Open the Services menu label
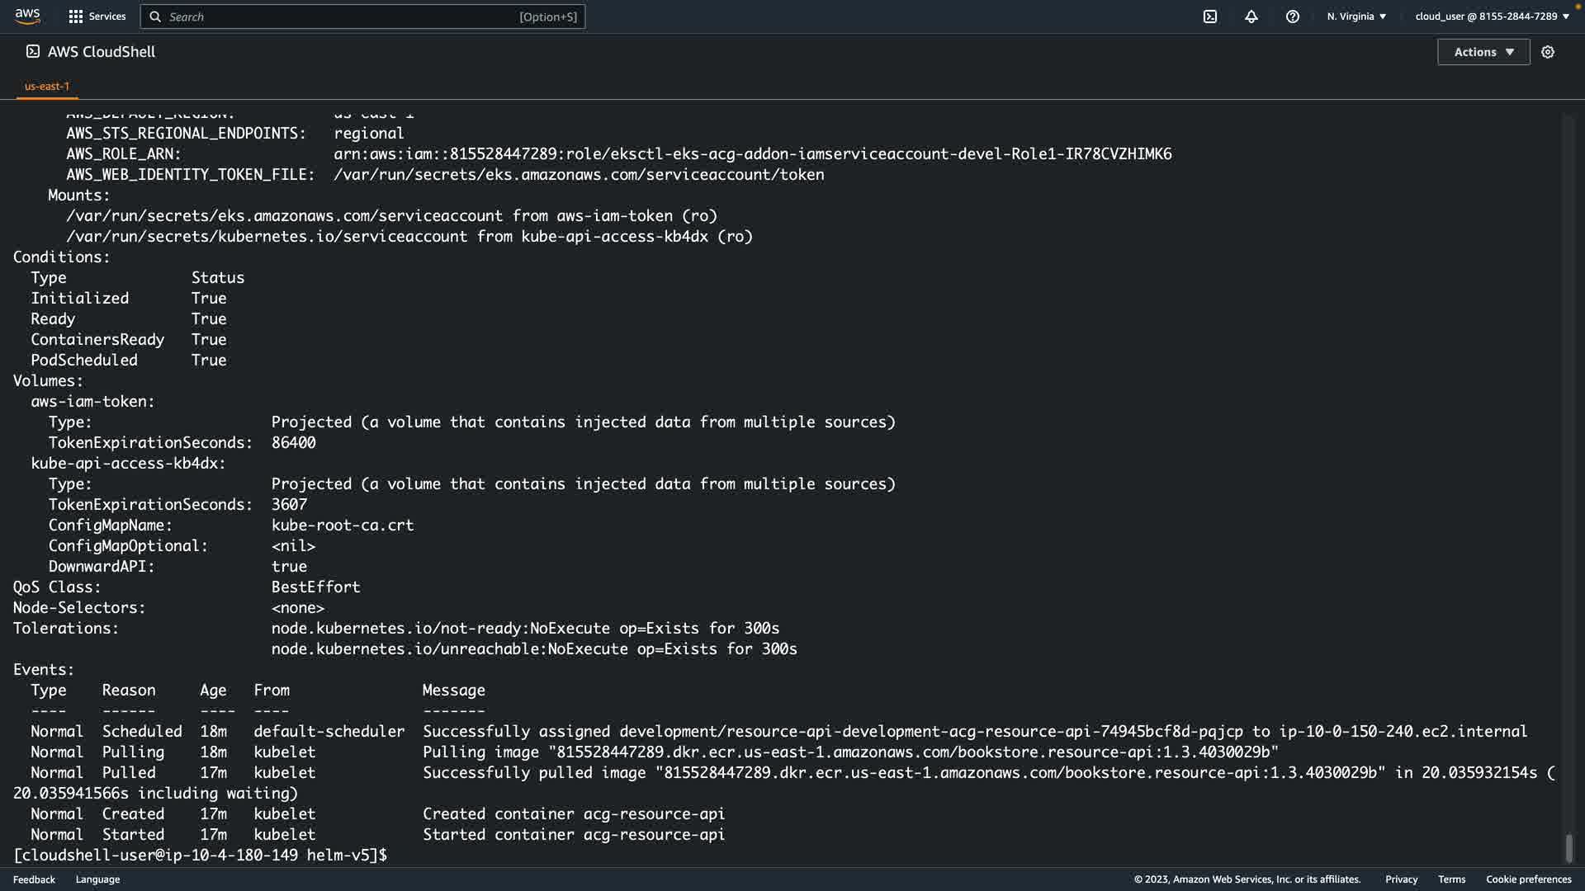This screenshot has height=891, width=1585. 107,16
